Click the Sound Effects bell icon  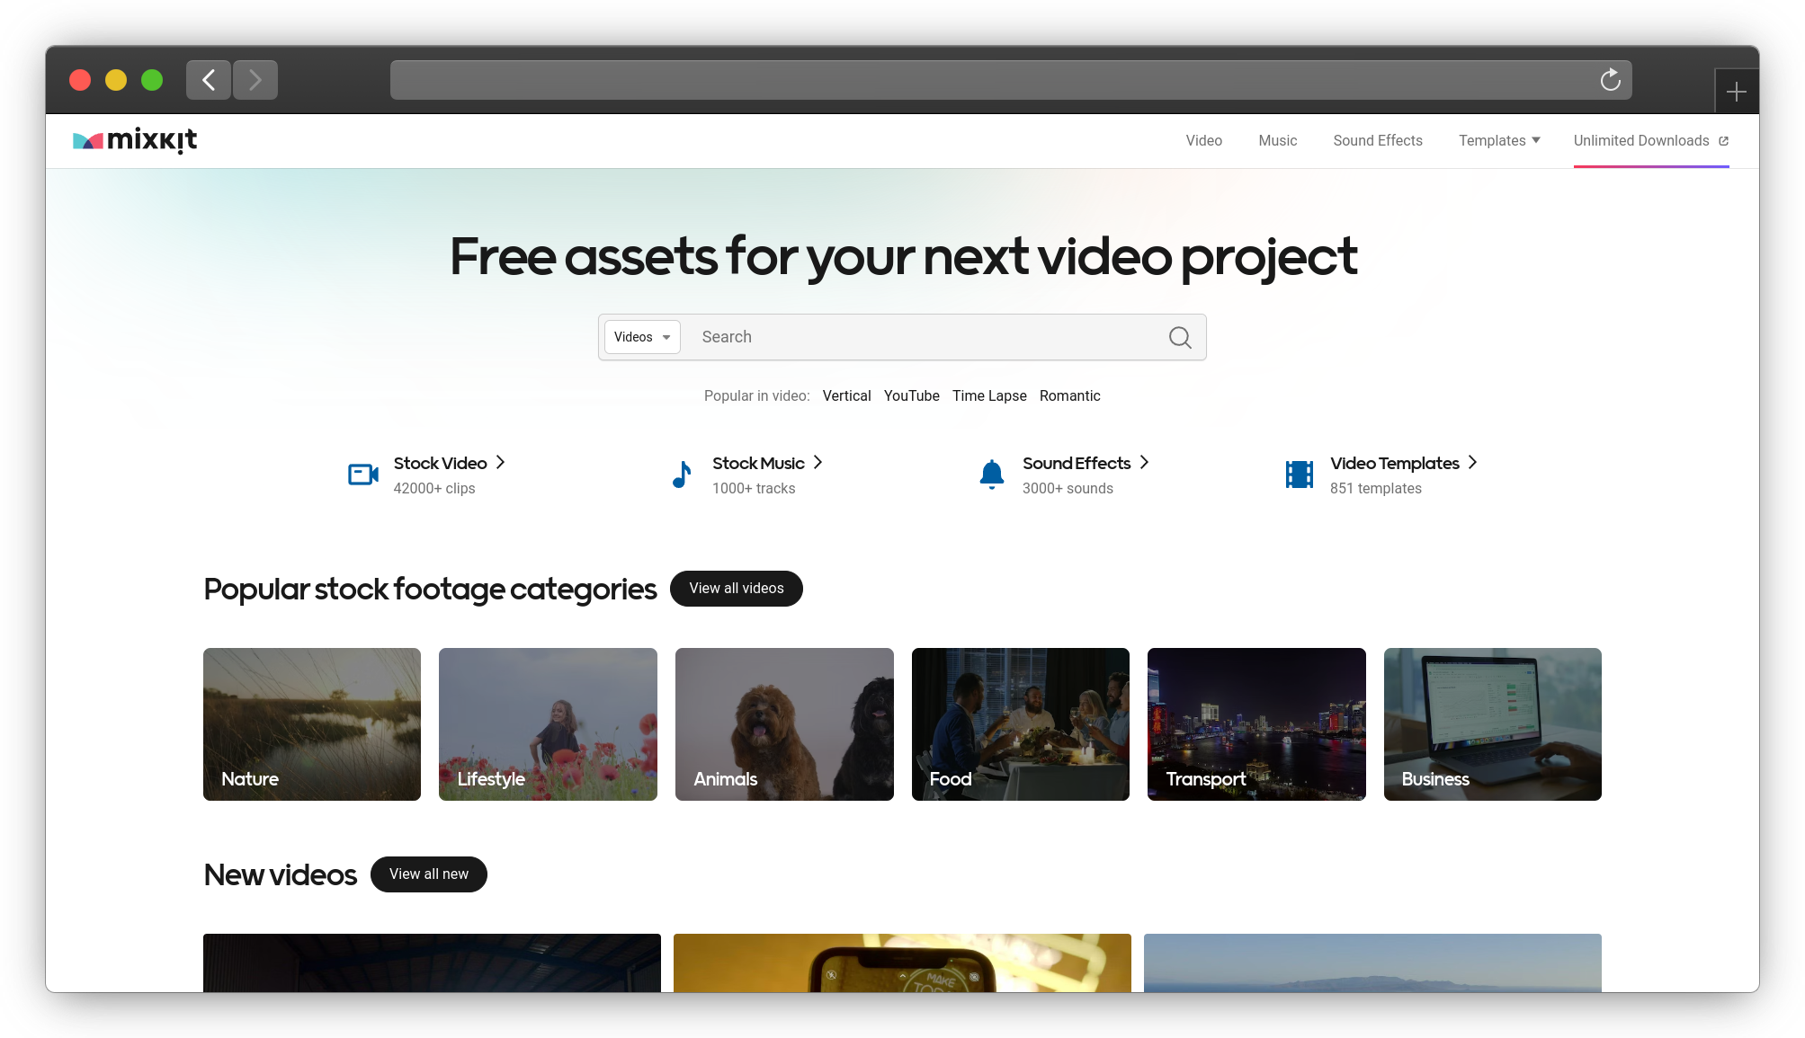point(991,475)
